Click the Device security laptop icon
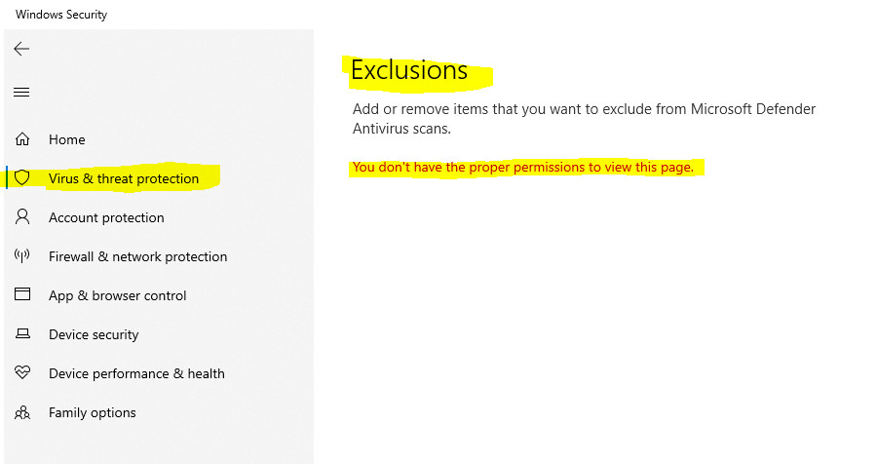 [22, 334]
